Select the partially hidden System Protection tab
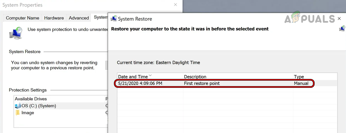This screenshot has height=133, width=346. 100,17
